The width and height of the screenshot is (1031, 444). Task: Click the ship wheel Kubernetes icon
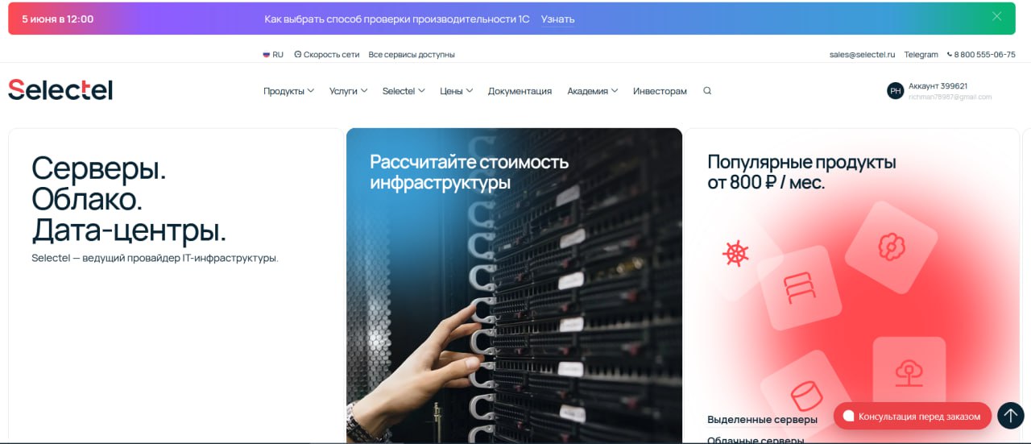[x=735, y=253]
